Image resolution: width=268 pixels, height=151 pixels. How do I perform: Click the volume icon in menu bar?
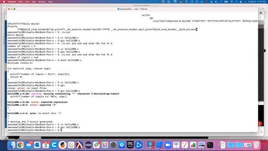click(x=216, y=2)
